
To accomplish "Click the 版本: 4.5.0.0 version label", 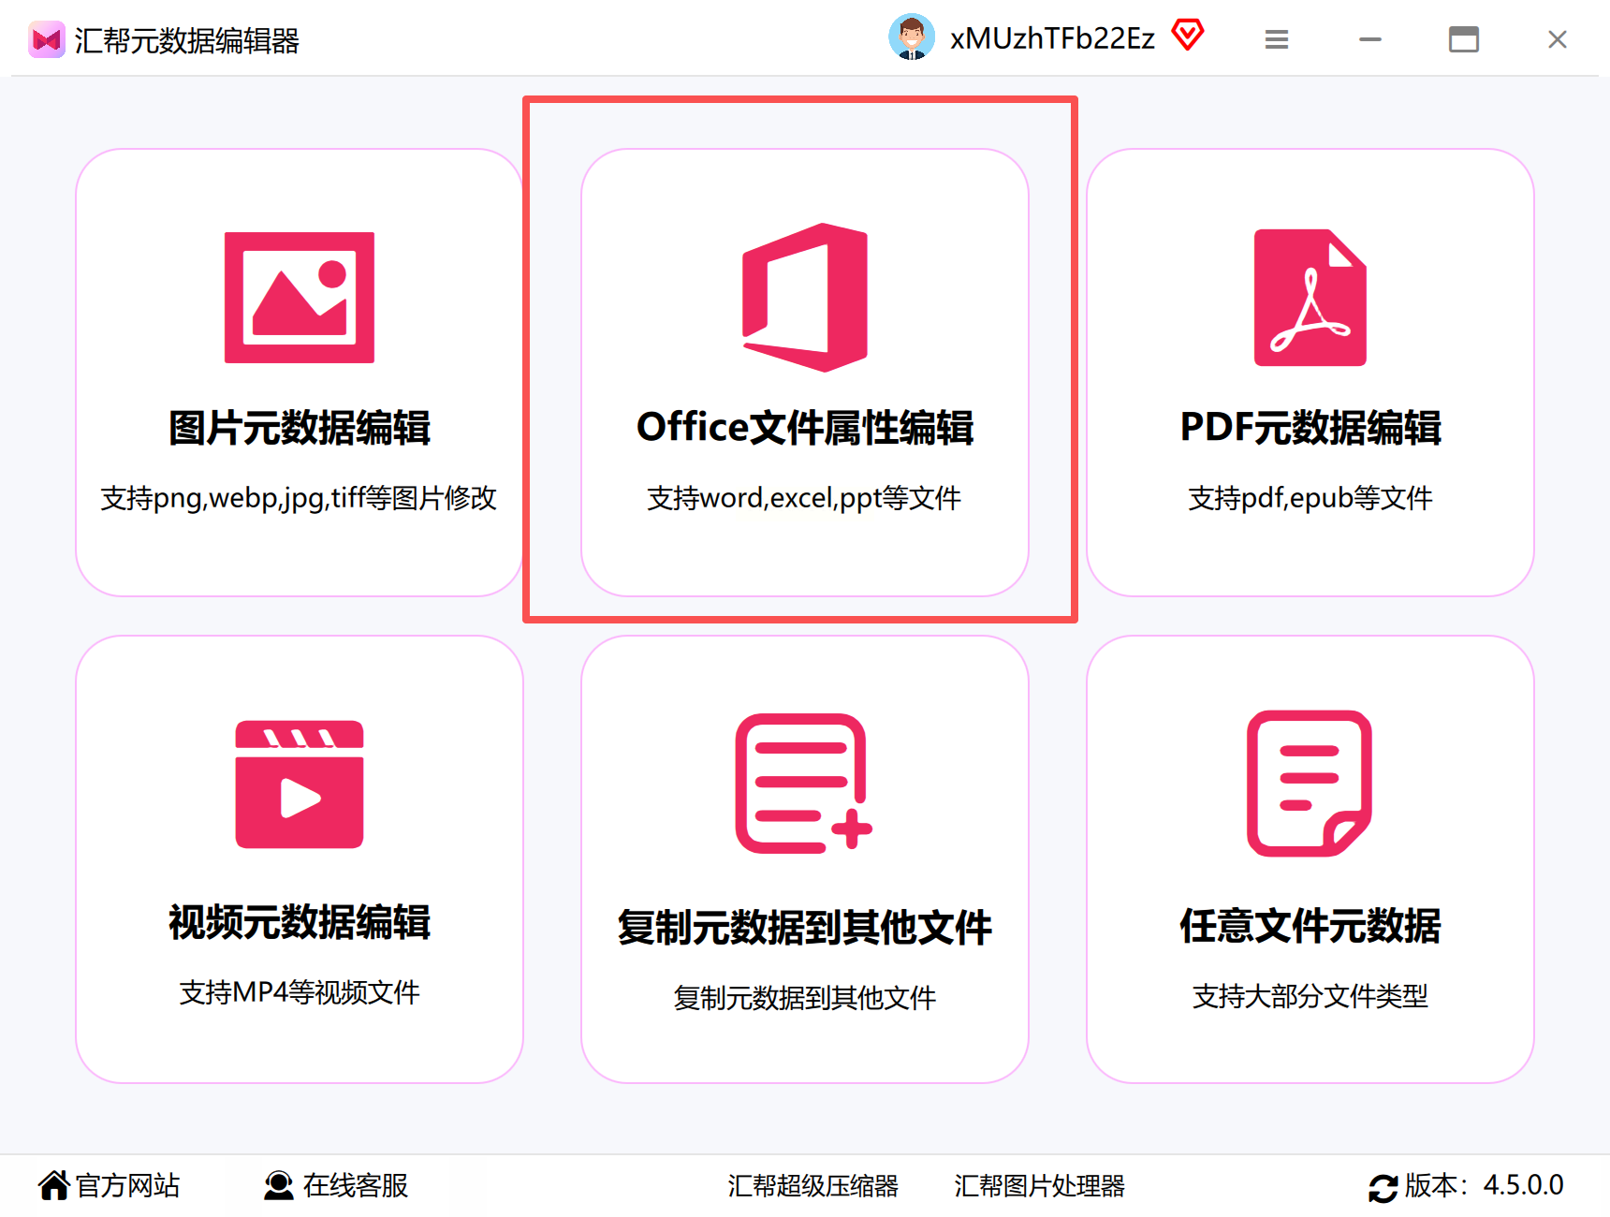I will pyautogui.click(x=1485, y=1185).
